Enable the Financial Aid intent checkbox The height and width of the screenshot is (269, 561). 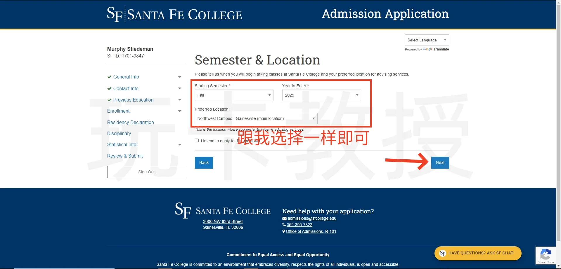[x=197, y=141]
